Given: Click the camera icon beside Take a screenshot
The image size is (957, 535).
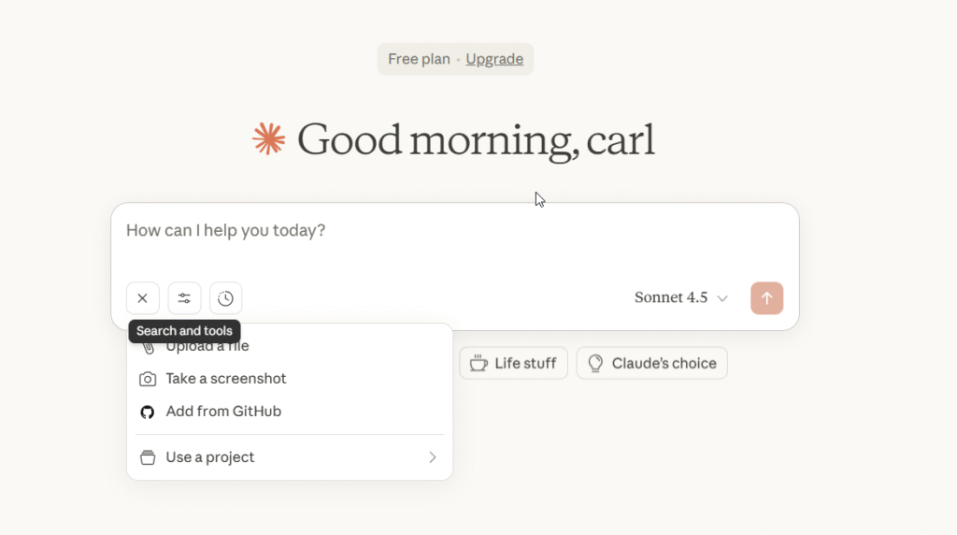Looking at the screenshot, I should (148, 379).
